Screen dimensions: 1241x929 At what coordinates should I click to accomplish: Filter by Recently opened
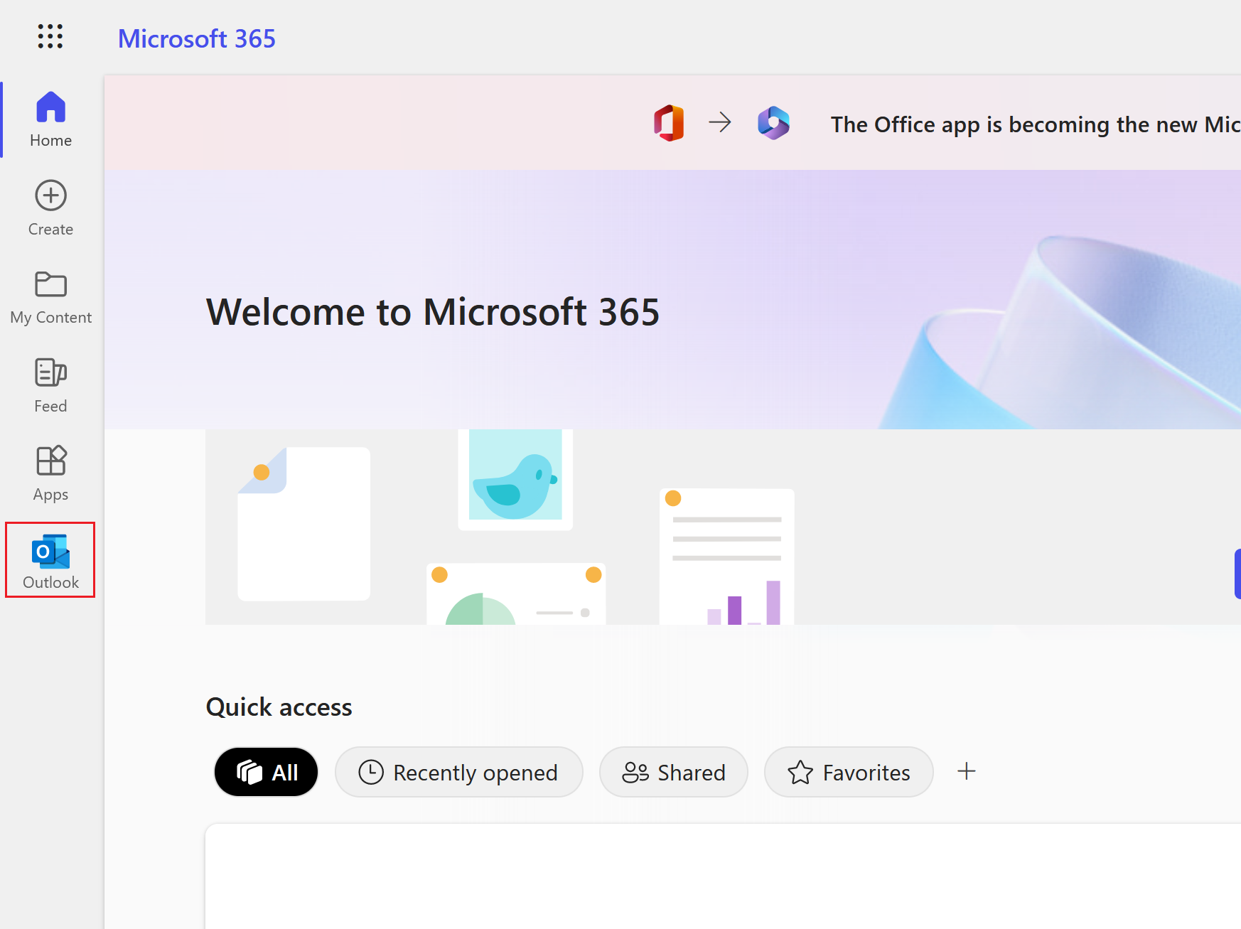click(x=459, y=772)
